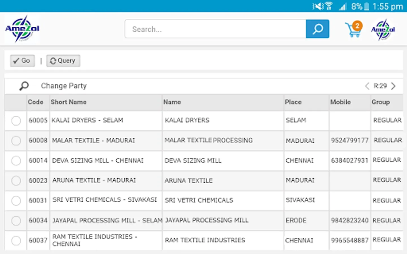Select radio button for code 60008
The width and height of the screenshot is (407, 254).
(16, 141)
